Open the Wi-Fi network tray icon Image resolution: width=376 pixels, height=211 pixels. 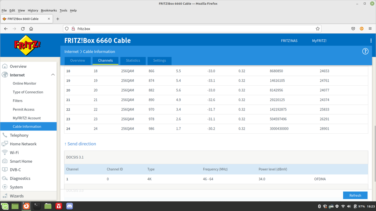pyautogui.click(x=343, y=206)
